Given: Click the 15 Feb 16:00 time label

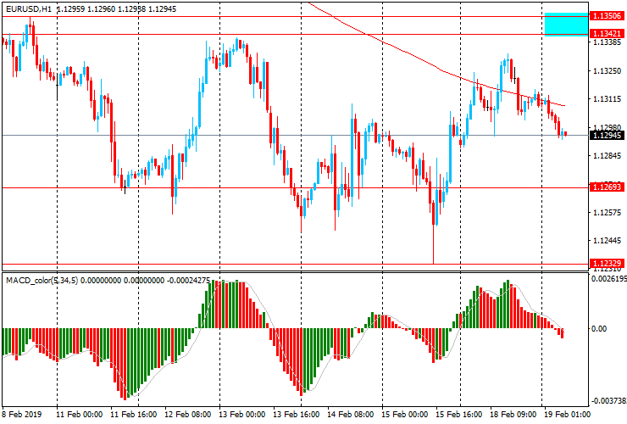Looking at the screenshot, I should click(x=459, y=414).
